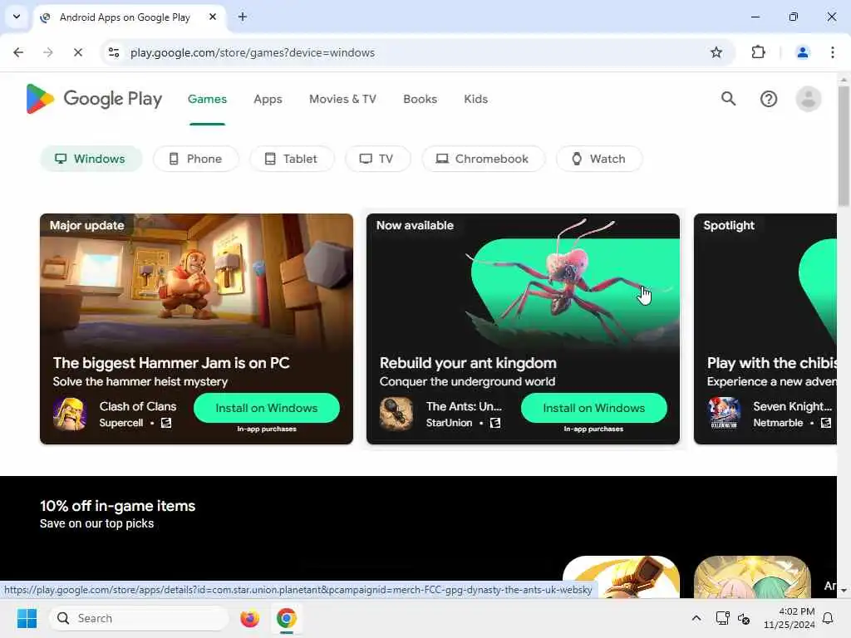Switch to the Apps tab
The height and width of the screenshot is (638, 851).
(x=268, y=99)
